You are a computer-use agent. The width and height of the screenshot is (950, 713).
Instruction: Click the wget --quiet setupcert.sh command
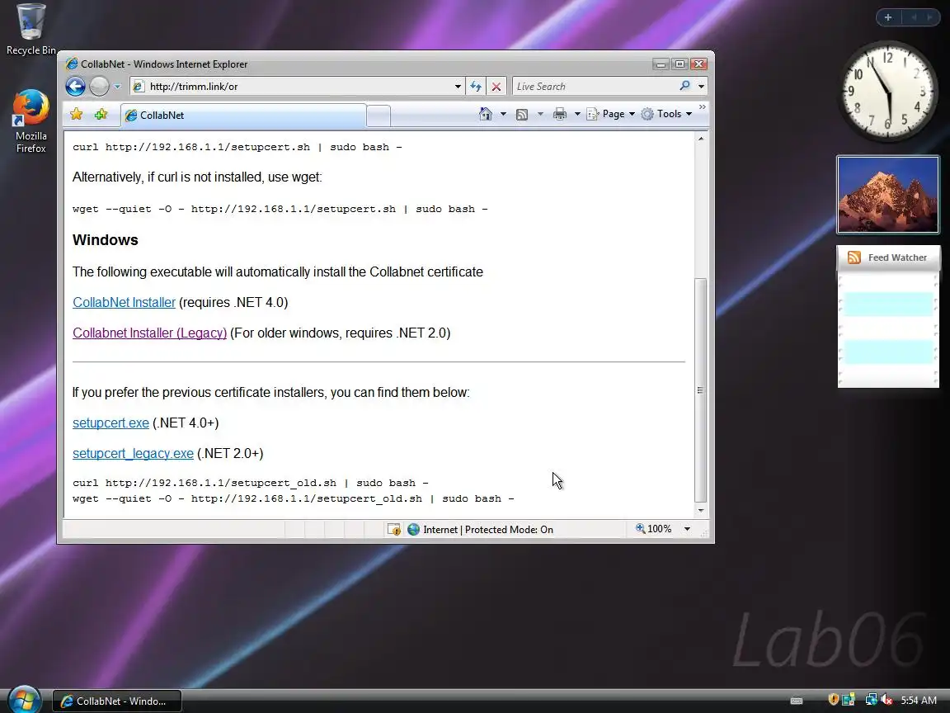[x=280, y=209]
